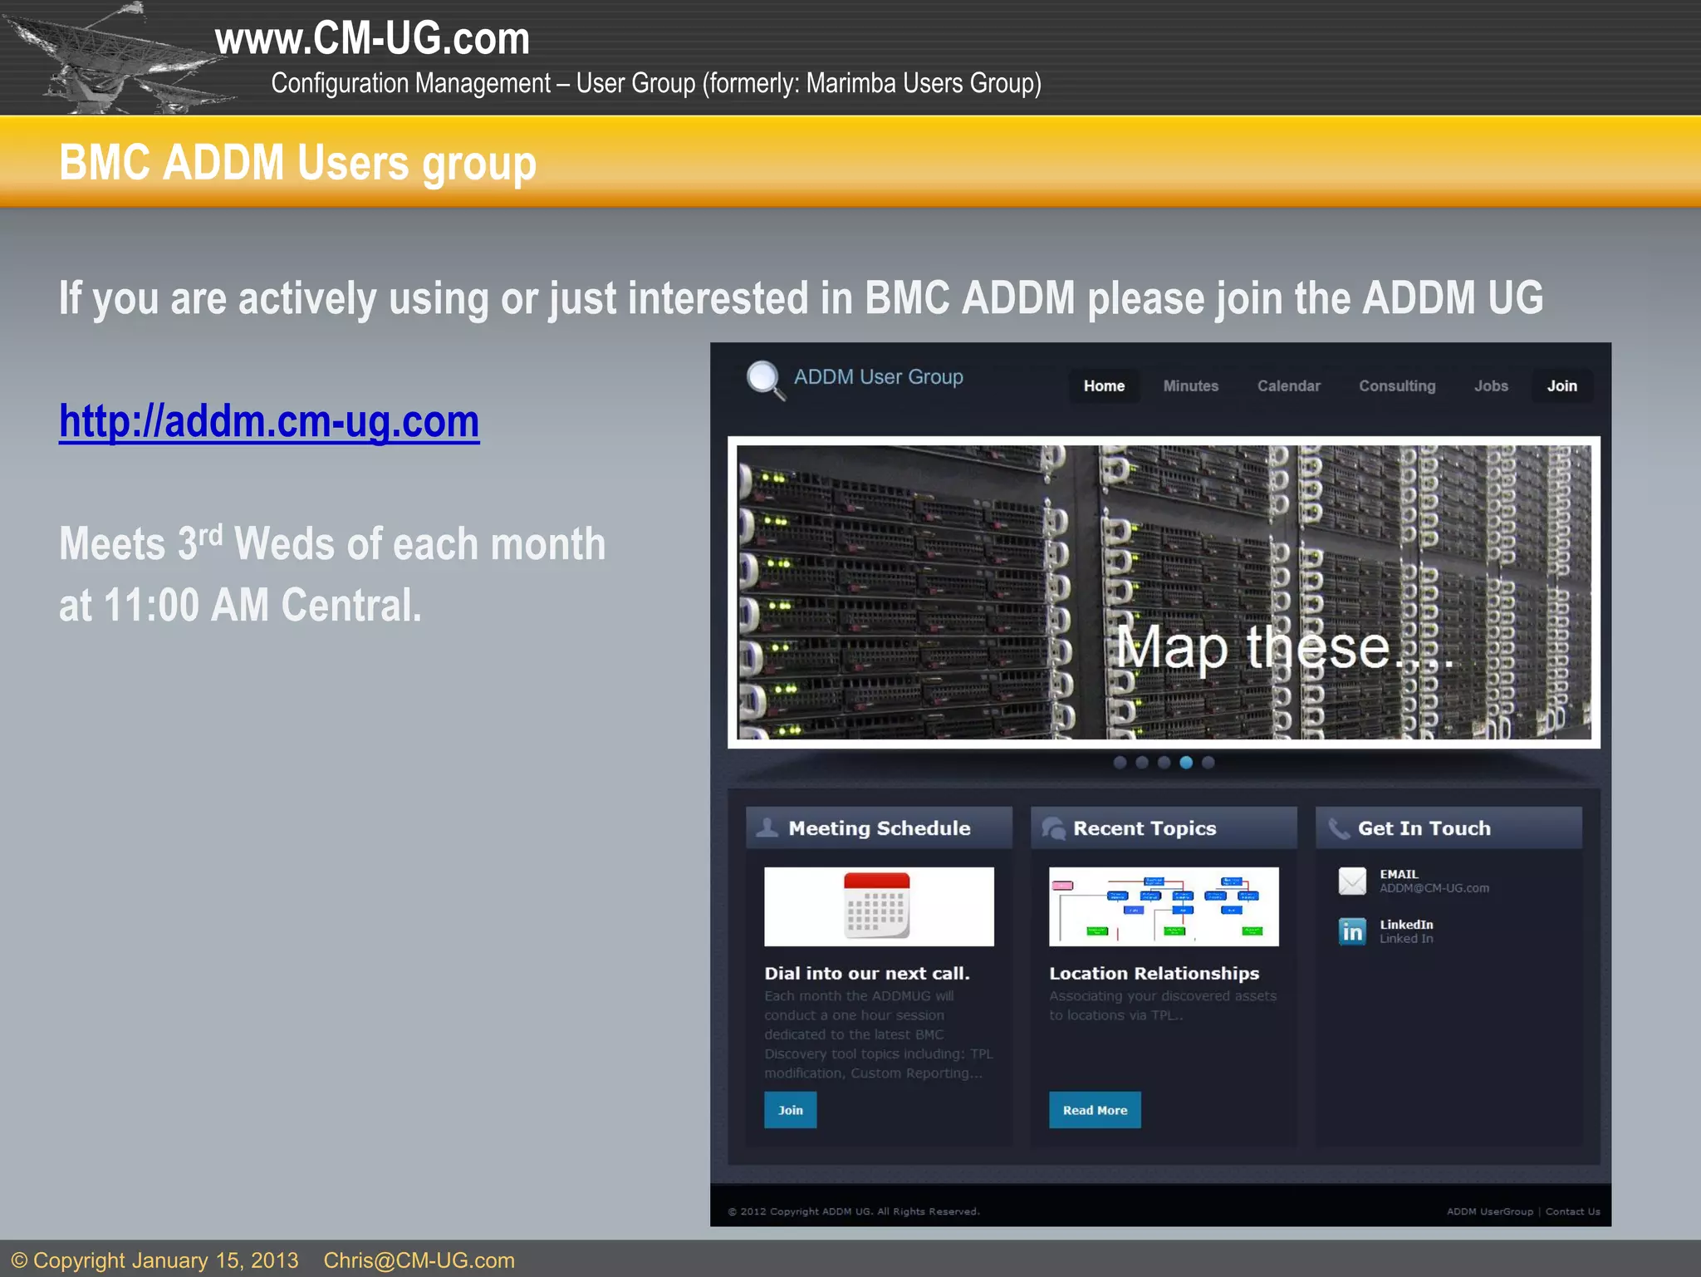This screenshot has width=1701, height=1277.
Task: Click Join in the top navigation
Action: coord(1561,386)
